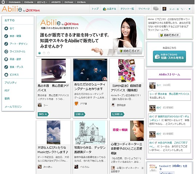Open 男の本音 男心恋愛アドバイス link in stream

pyautogui.click(x=173, y=94)
